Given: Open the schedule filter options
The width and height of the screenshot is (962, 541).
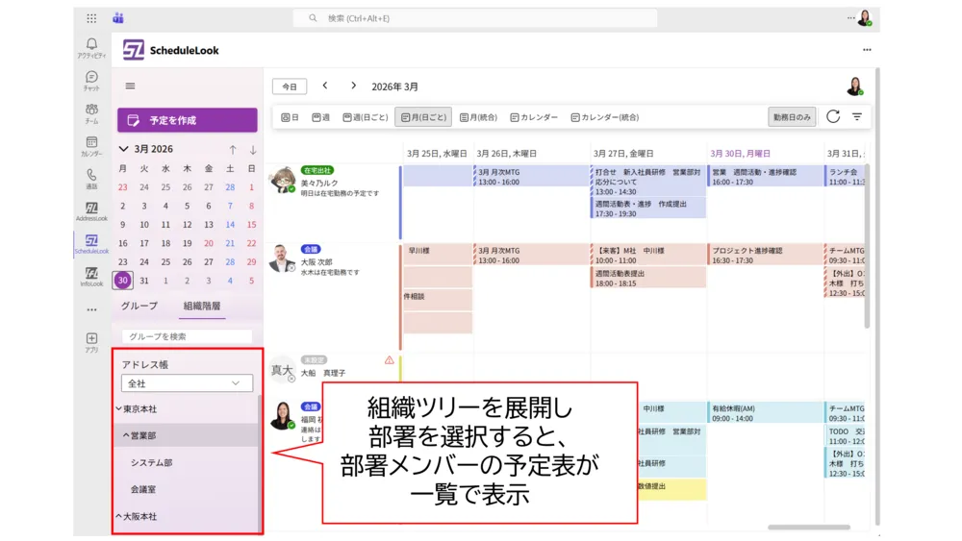Looking at the screenshot, I should (857, 116).
